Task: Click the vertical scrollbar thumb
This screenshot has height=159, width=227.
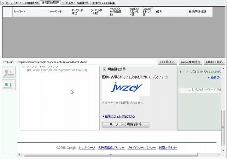Action: (223, 127)
